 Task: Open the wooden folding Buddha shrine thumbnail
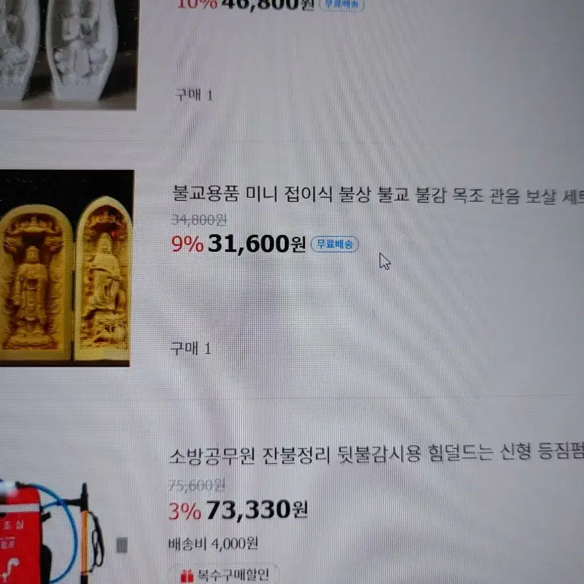[x=66, y=268]
